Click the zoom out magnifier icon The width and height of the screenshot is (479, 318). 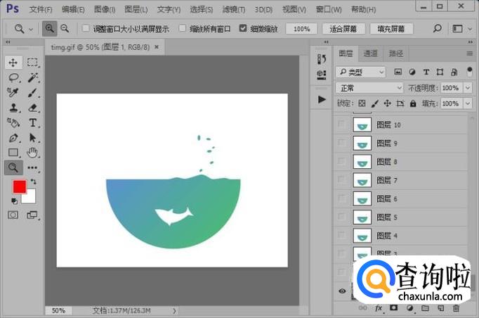65,29
